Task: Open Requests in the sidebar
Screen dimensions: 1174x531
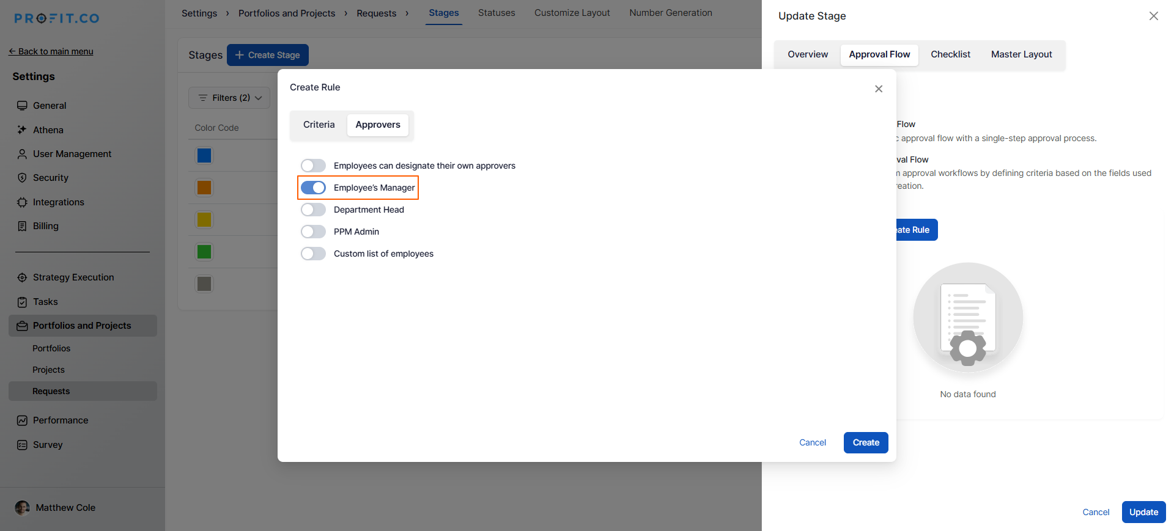Action: pos(83,391)
